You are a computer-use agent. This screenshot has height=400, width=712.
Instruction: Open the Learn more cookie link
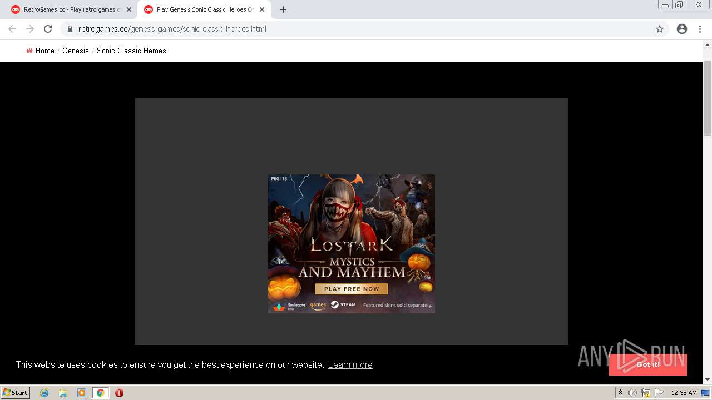(x=350, y=364)
